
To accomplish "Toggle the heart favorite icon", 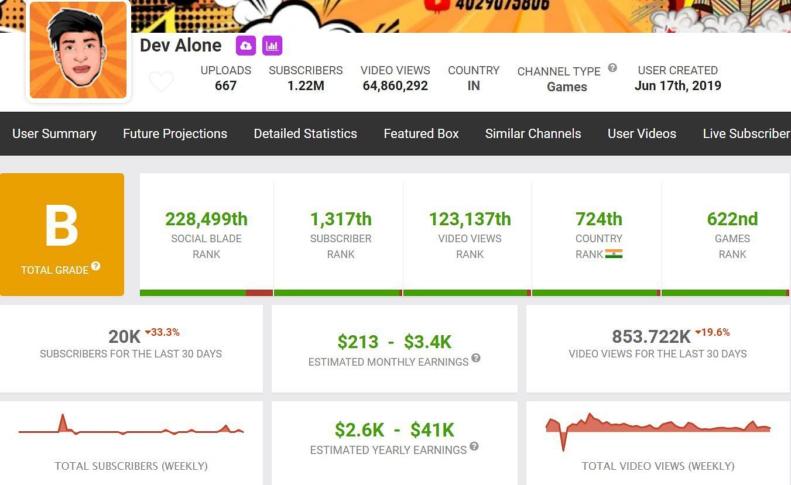I will click(161, 82).
